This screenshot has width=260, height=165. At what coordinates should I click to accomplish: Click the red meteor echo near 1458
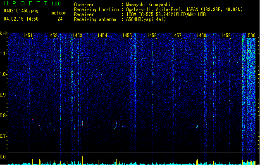197,126
